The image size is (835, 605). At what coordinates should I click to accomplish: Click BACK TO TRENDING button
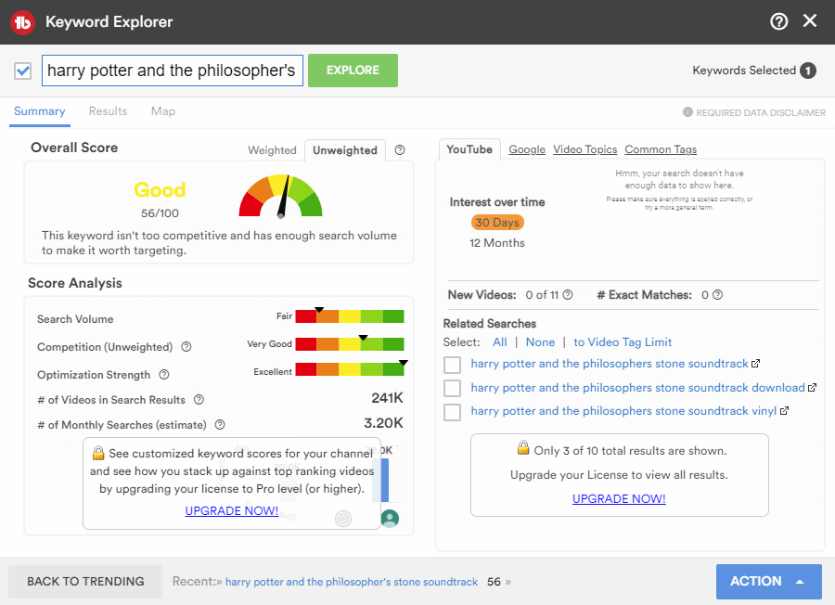(85, 581)
